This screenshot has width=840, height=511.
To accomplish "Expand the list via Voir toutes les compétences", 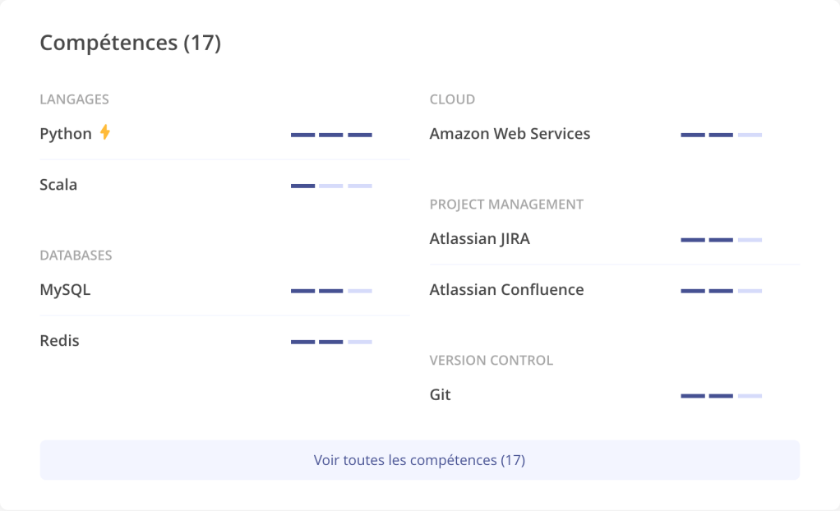I will tap(419, 460).
